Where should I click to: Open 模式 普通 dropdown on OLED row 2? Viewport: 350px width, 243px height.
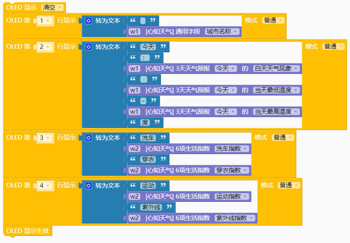[333, 47]
